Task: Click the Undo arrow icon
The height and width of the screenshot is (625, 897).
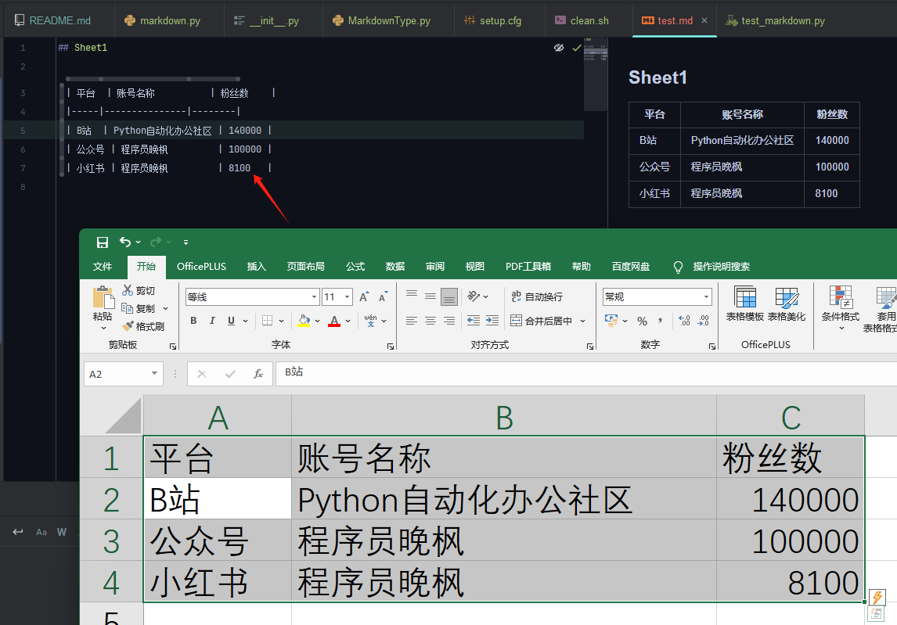Action: tap(125, 242)
